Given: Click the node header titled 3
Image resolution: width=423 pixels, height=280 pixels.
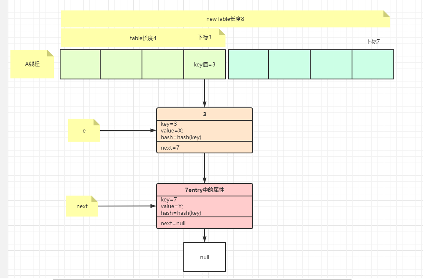Looking at the screenshot, I should pos(205,114).
